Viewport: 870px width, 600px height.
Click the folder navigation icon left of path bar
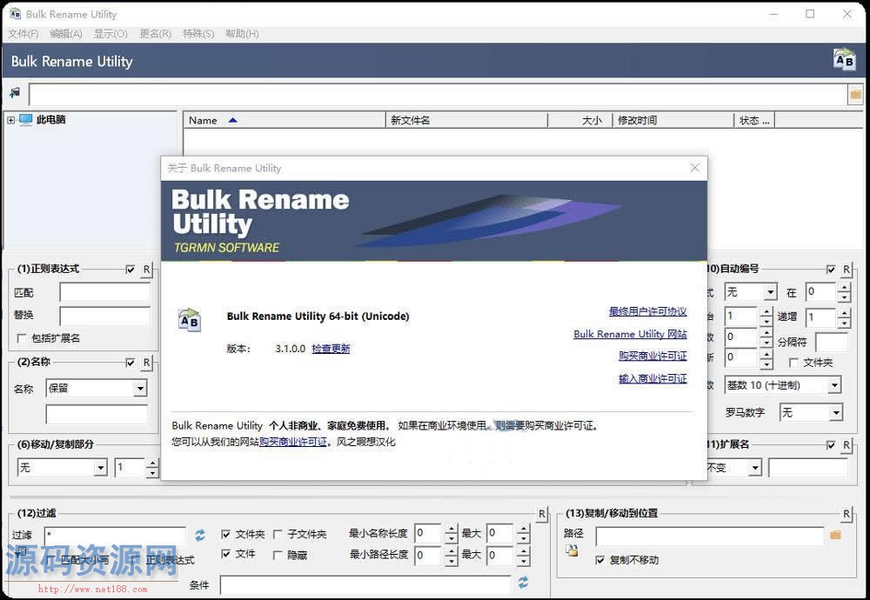click(x=15, y=92)
